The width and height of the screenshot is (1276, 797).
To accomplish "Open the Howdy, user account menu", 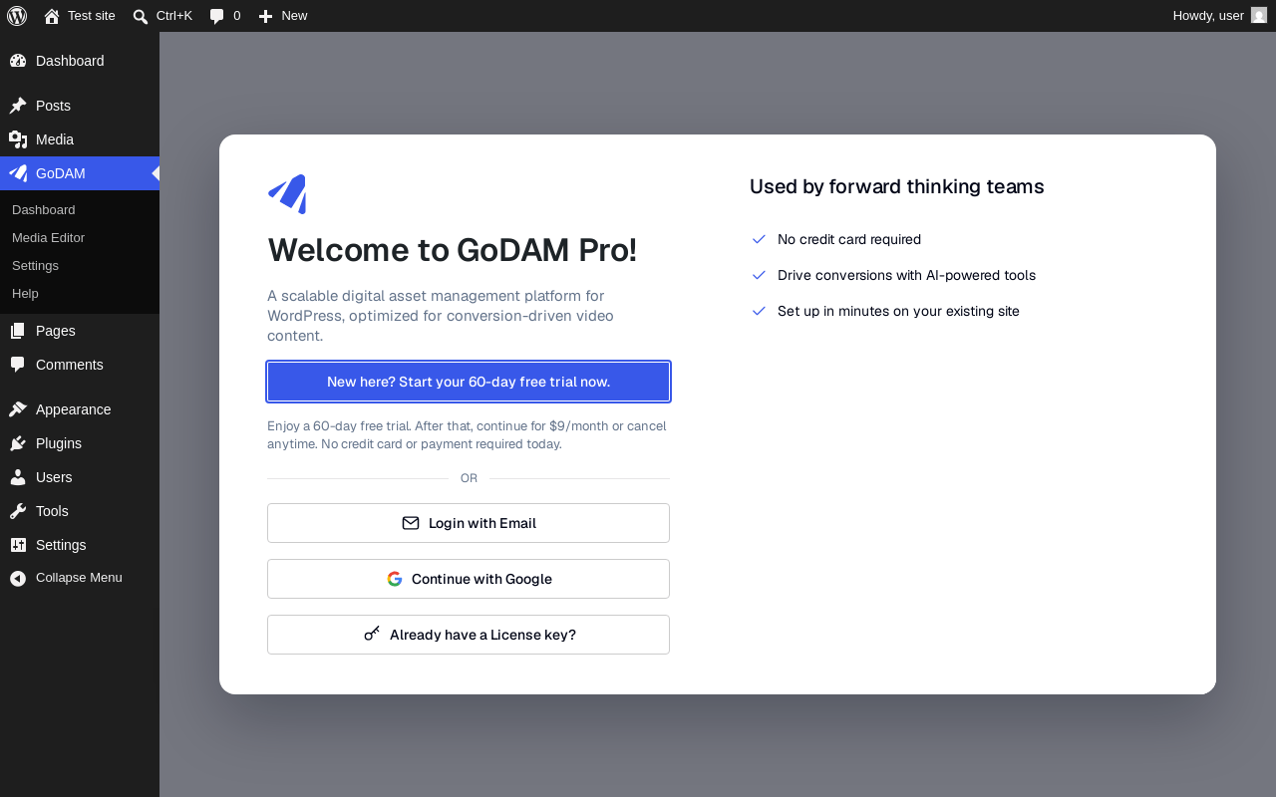I will (1220, 16).
